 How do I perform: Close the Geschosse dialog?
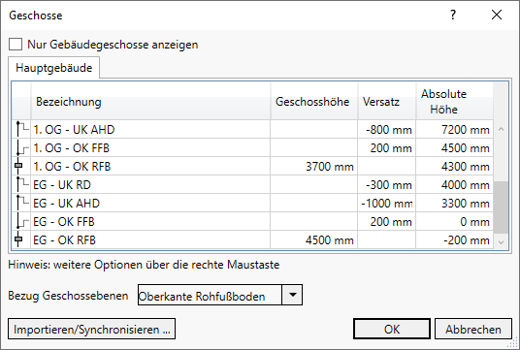pos(497,15)
